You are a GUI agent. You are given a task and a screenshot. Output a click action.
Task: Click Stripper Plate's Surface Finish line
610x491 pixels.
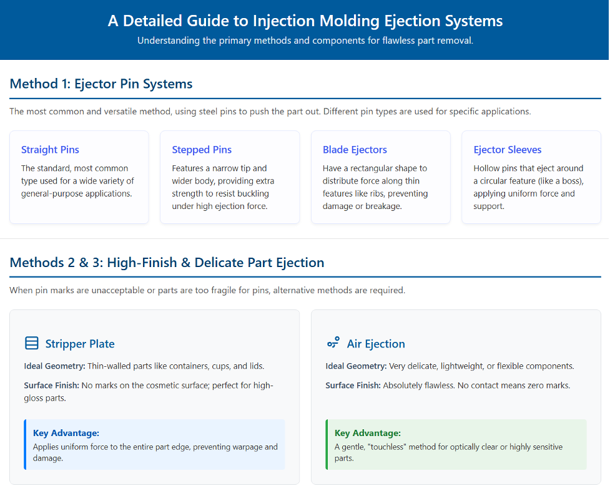149,391
